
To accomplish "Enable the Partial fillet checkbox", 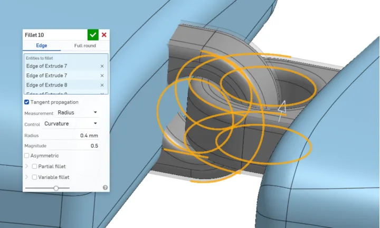I will point(34,166).
